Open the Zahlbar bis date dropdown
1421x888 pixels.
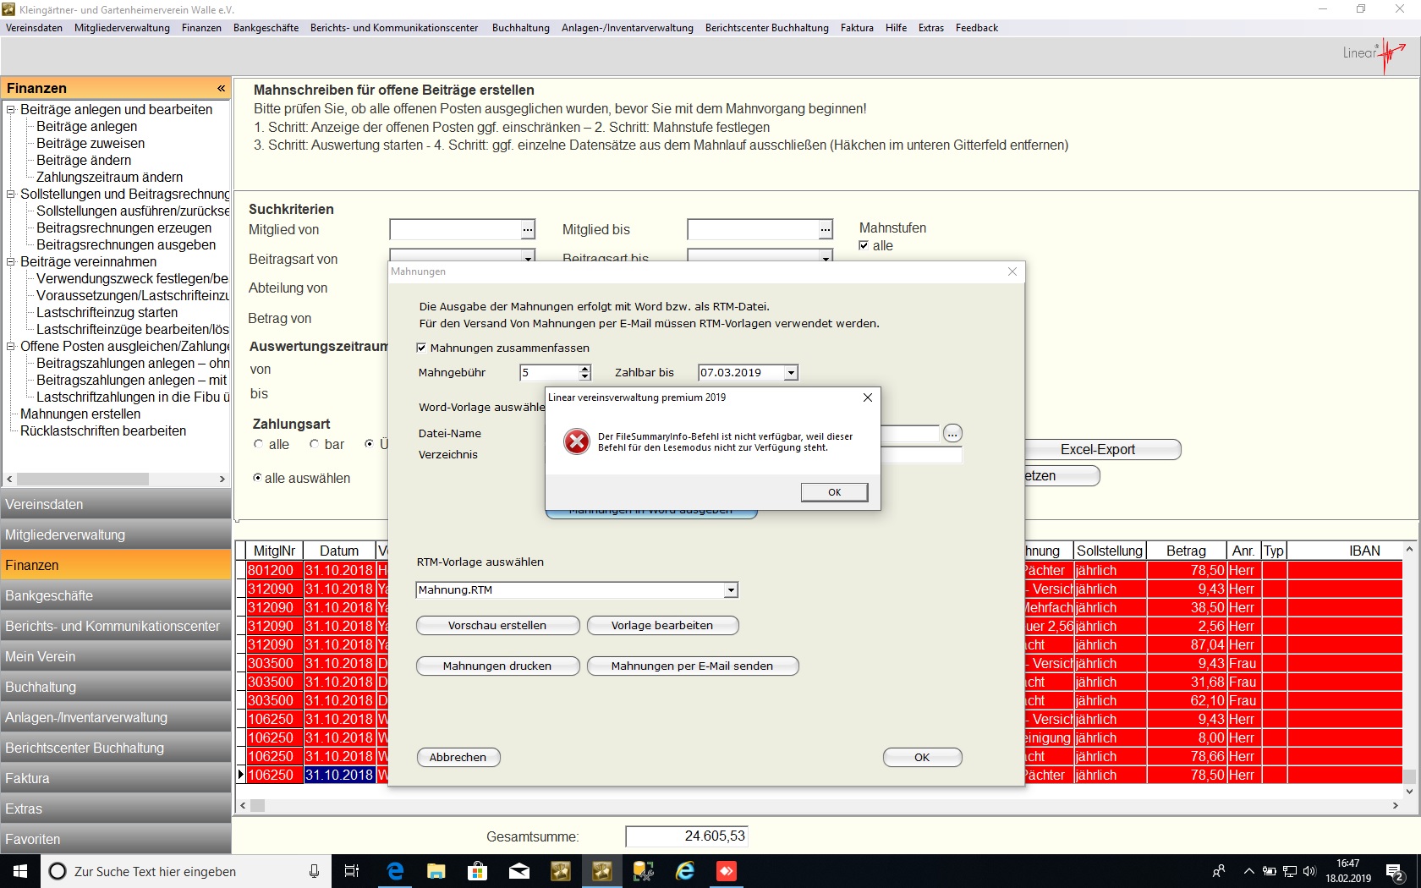791,373
